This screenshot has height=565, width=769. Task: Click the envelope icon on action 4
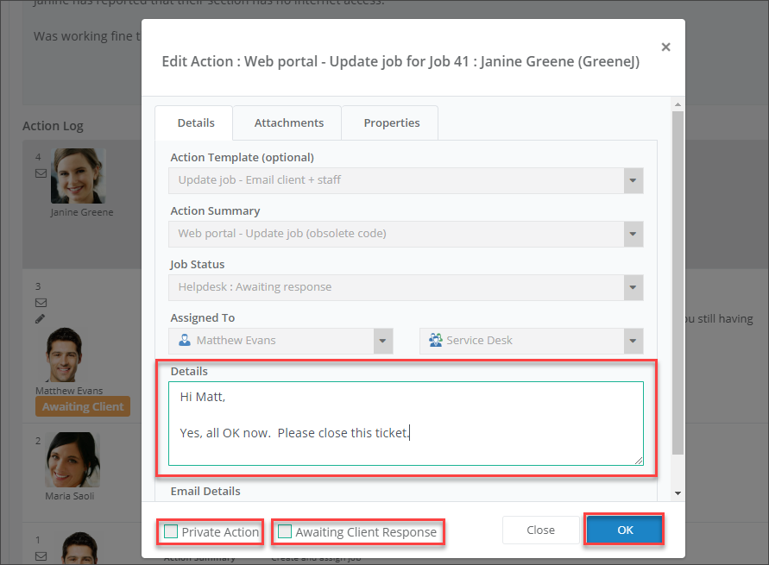[41, 173]
